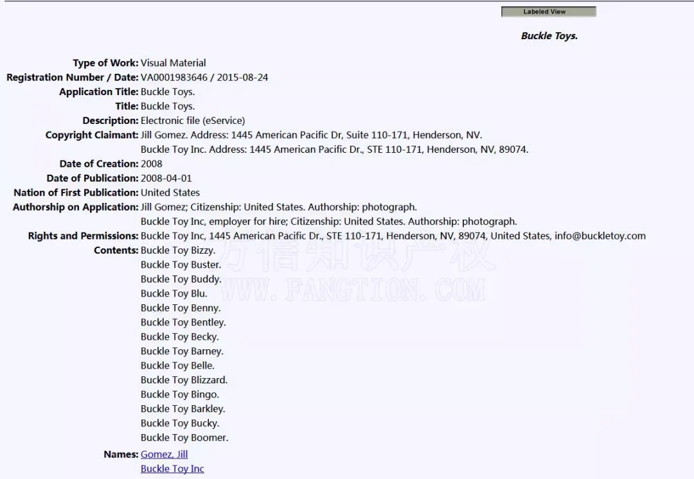
Task: Click 'Buckle Toy Bingo.' contents entry
Action: coord(180,394)
